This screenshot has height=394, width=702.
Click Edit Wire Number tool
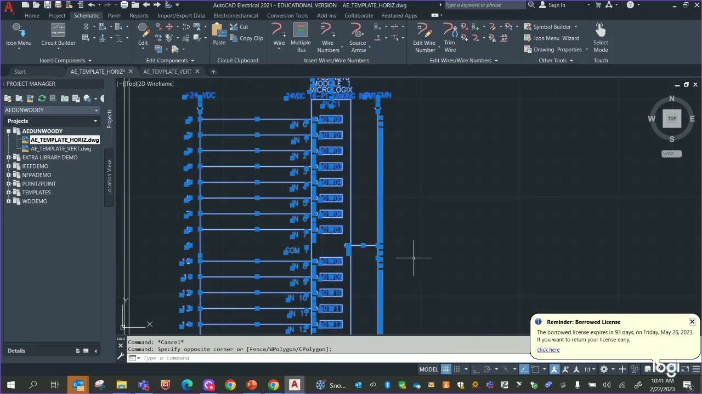424,37
